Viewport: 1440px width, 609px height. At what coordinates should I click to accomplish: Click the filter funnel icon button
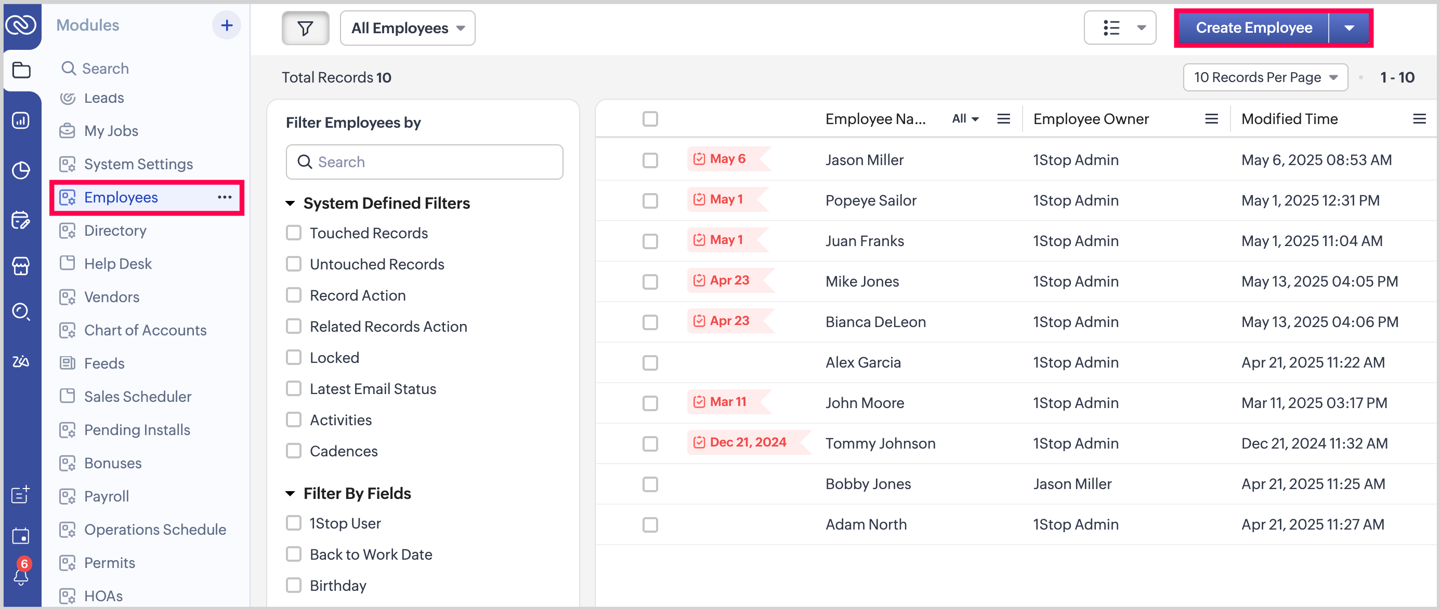(305, 28)
